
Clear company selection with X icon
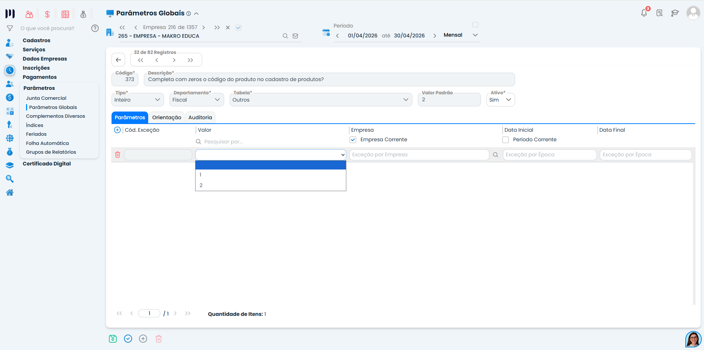point(228,28)
